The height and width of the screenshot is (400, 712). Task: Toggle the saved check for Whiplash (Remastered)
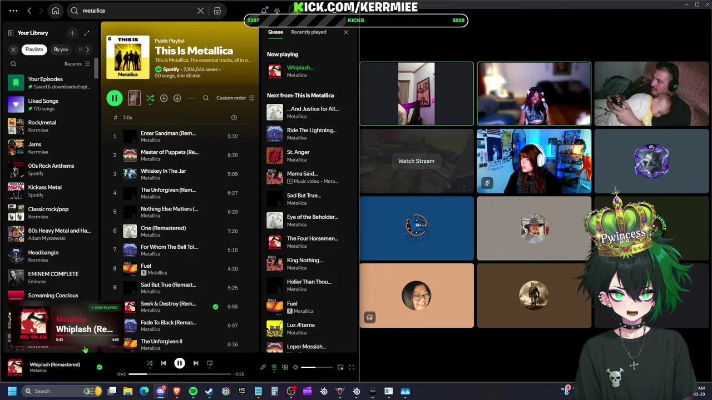pos(100,367)
